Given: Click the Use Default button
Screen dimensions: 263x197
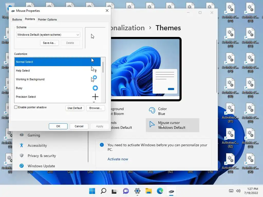Looking at the screenshot, I should 75,108.
